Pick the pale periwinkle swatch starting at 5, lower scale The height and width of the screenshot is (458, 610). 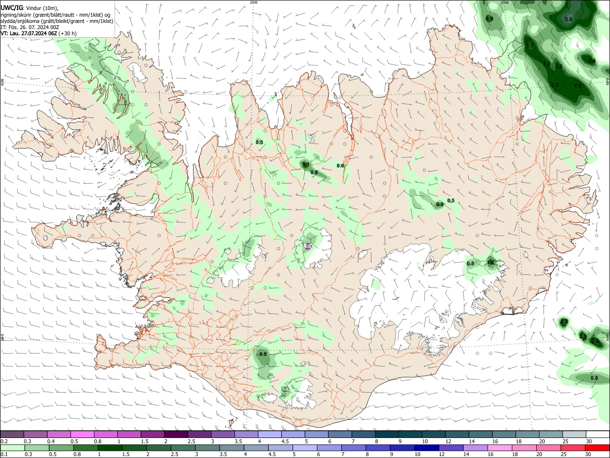[305, 448]
